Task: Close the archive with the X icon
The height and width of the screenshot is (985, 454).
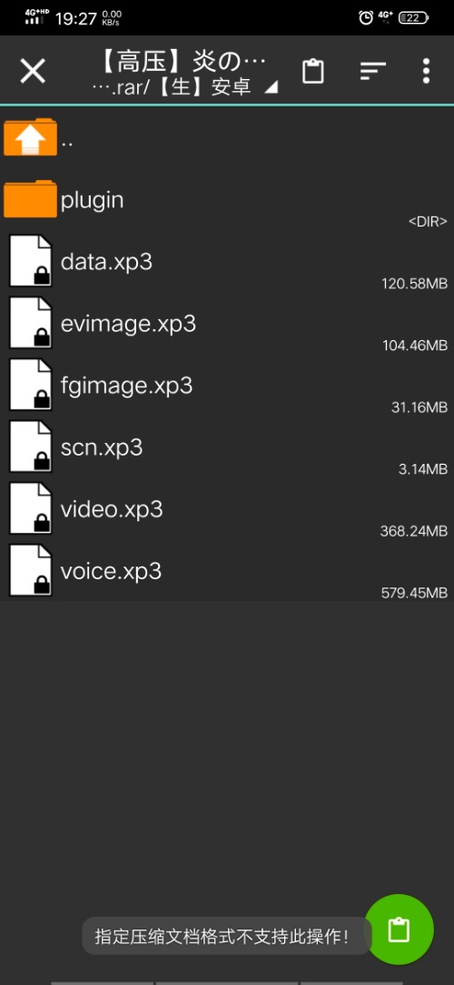Action: click(33, 71)
